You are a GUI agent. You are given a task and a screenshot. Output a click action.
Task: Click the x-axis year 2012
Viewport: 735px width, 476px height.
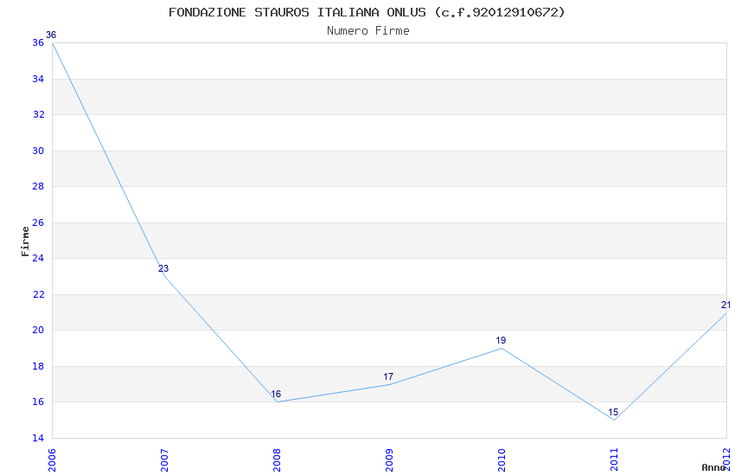727,459
